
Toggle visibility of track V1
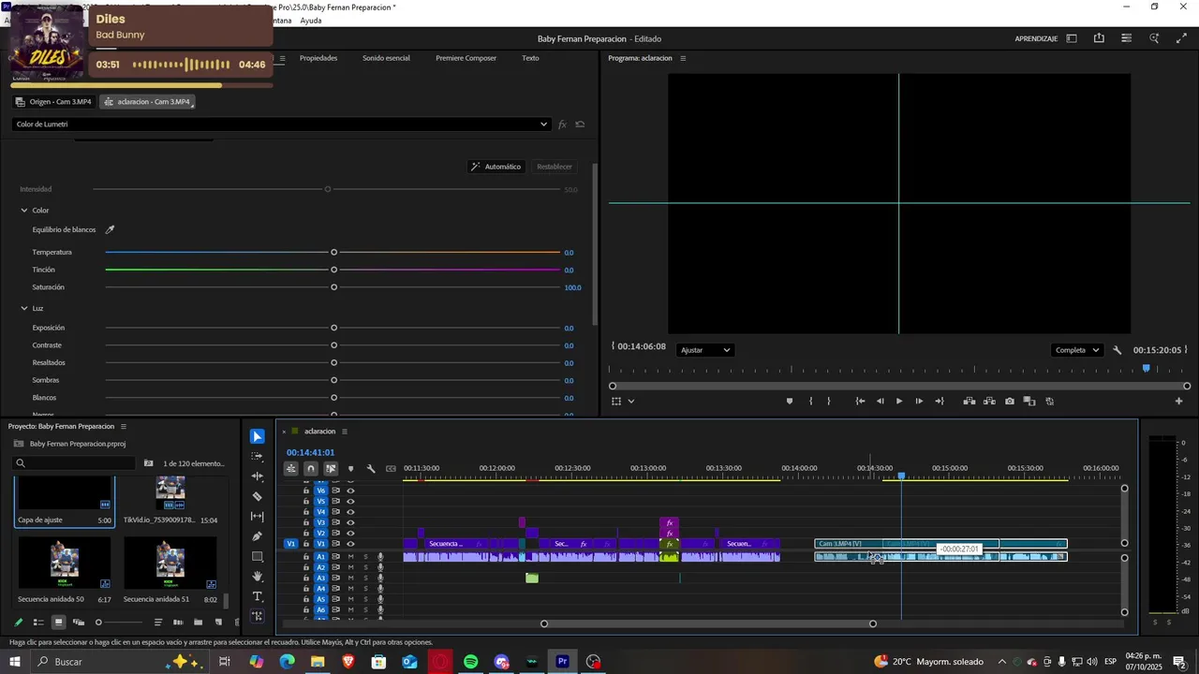coord(351,544)
